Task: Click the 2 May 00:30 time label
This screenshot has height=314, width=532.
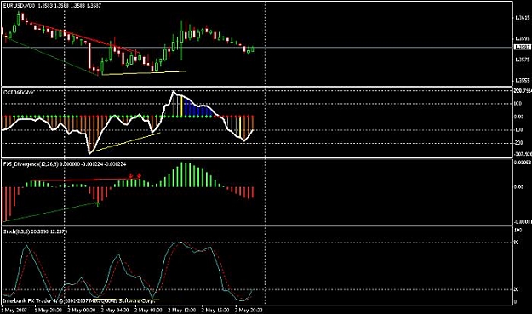Action: tap(81, 310)
